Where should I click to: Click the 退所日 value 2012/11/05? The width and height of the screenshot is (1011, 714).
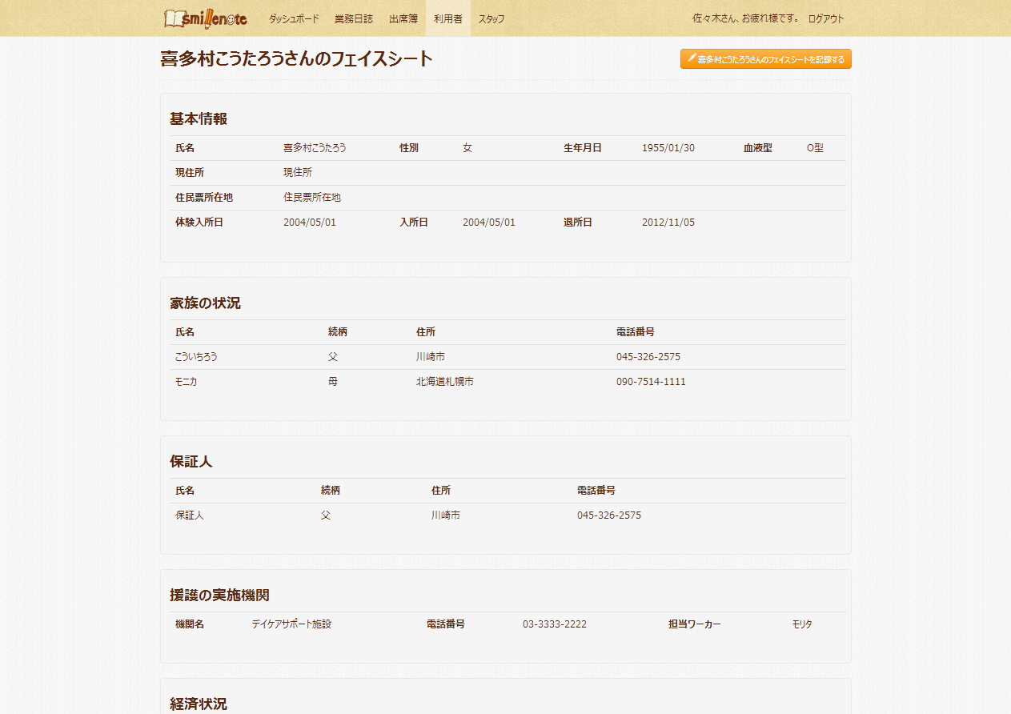click(668, 223)
